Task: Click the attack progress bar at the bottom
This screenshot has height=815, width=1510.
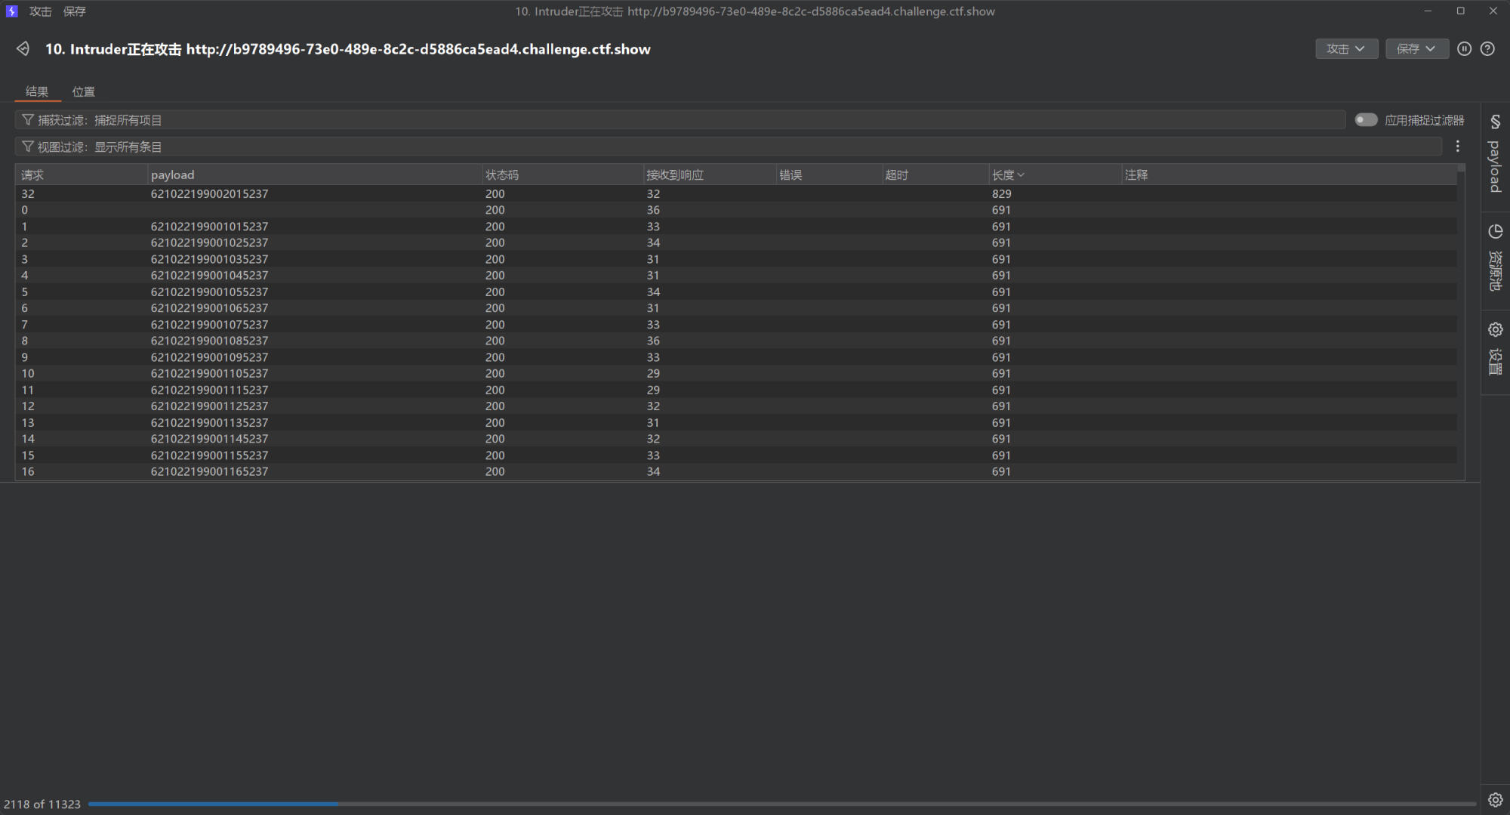Action: (x=781, y=804)
